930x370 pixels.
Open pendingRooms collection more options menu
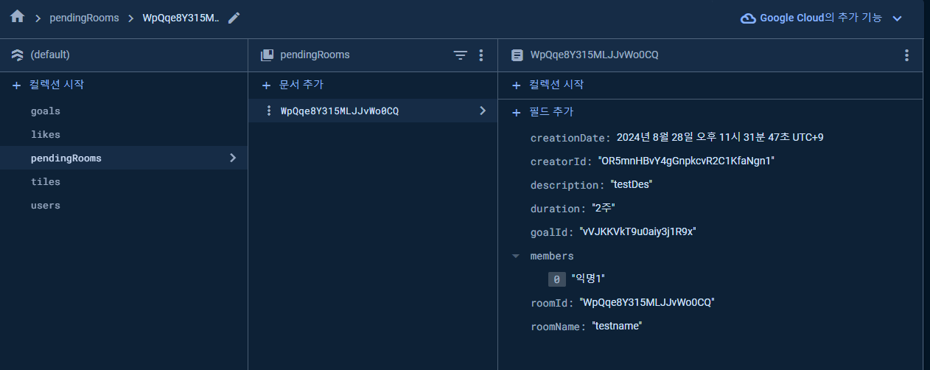[x=481, y=55]
